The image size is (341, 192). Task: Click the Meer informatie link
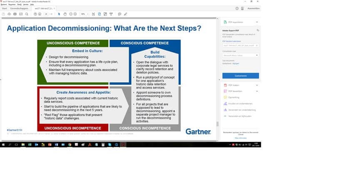click(x=241, y=138)
